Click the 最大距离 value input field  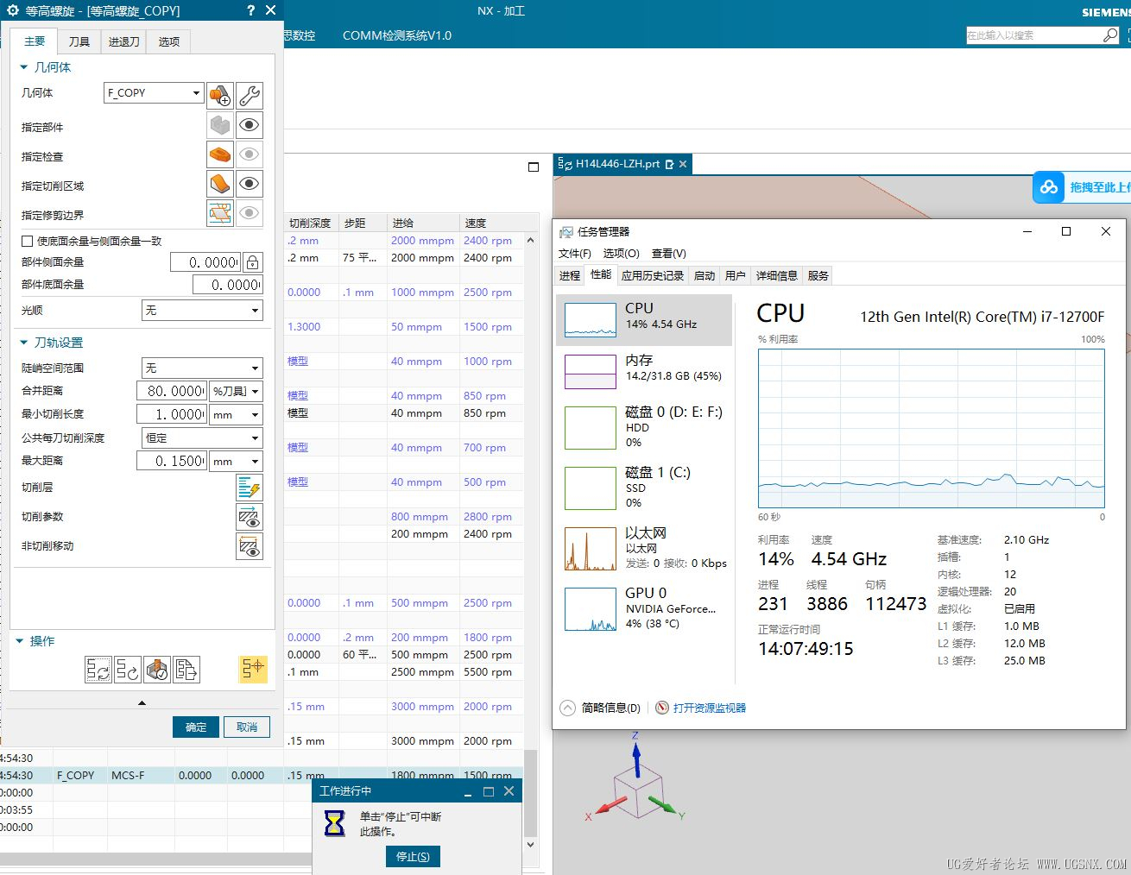172,462
